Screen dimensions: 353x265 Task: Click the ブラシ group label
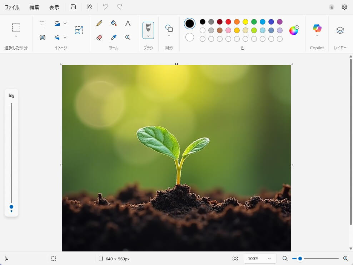tap(148, 48)
